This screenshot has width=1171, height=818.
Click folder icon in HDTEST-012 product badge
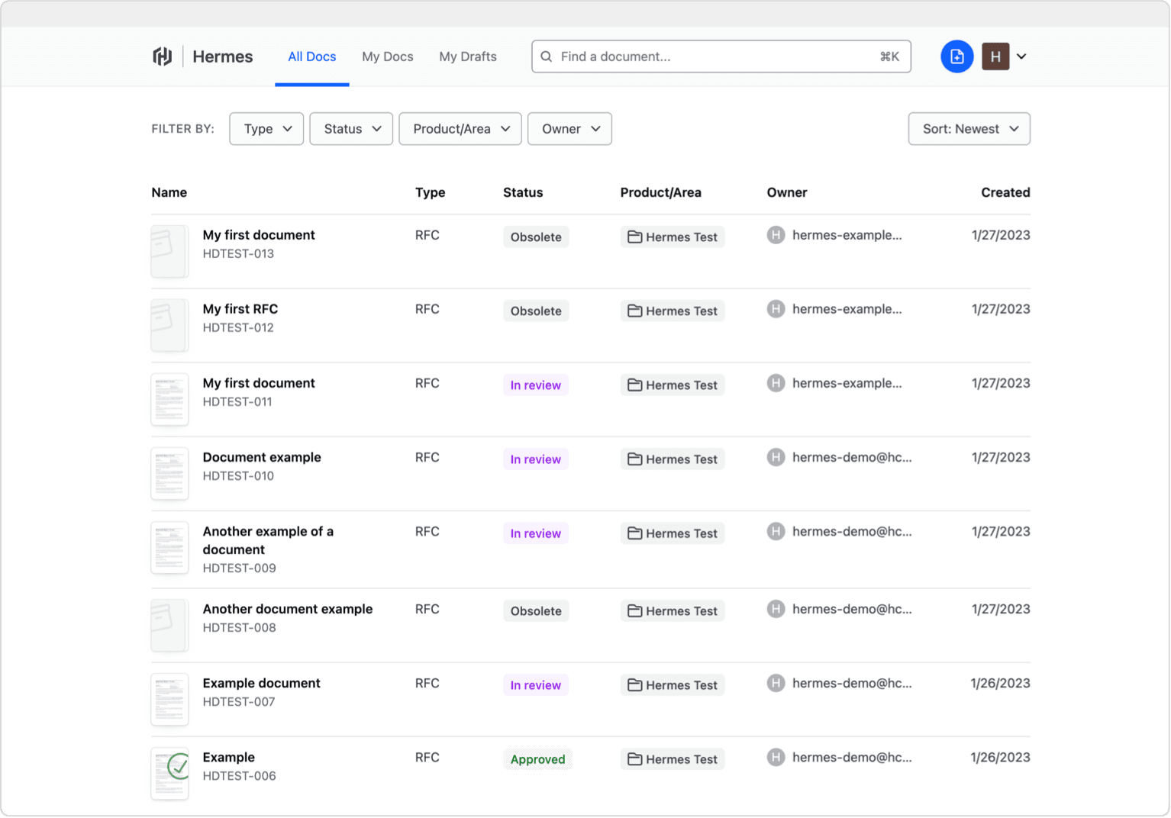[x=634, y=311]
